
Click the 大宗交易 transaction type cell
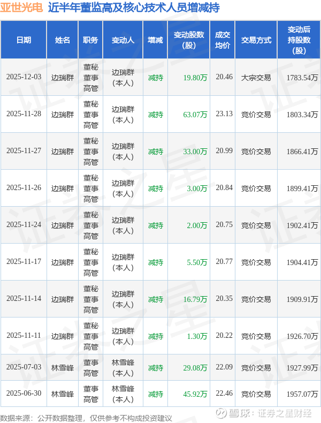(256, 77)
